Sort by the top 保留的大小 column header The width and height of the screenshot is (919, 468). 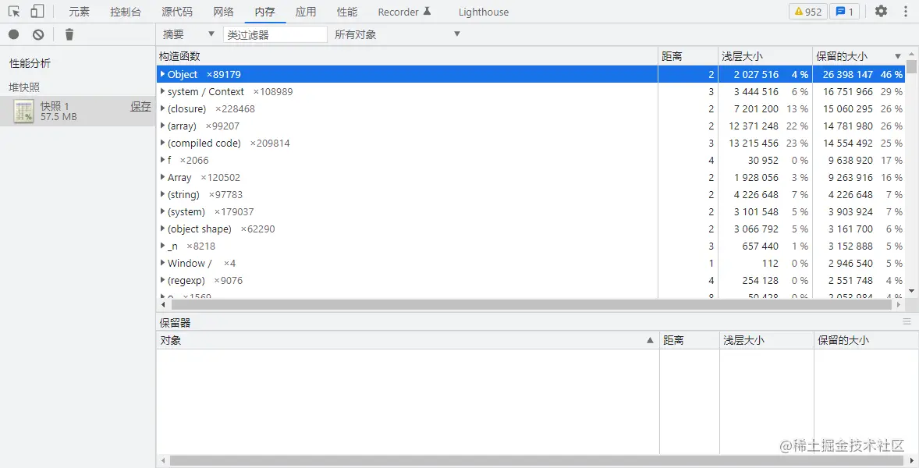859,56
